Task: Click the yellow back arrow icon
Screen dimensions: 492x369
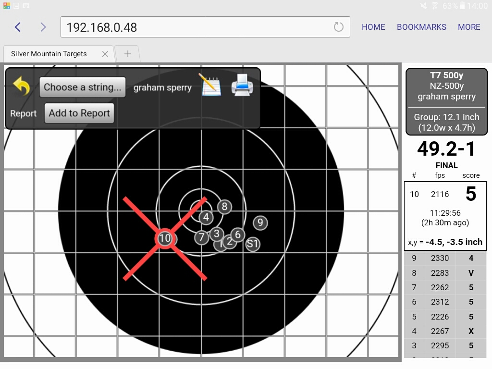Action: (22, 86)
